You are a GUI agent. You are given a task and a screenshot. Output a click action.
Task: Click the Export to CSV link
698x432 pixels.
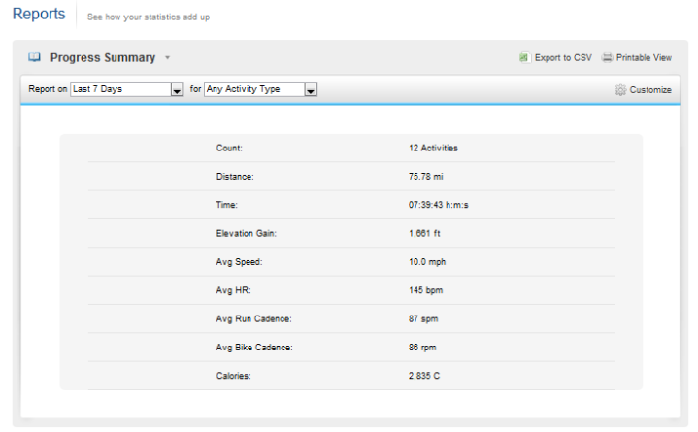(563, 58)
